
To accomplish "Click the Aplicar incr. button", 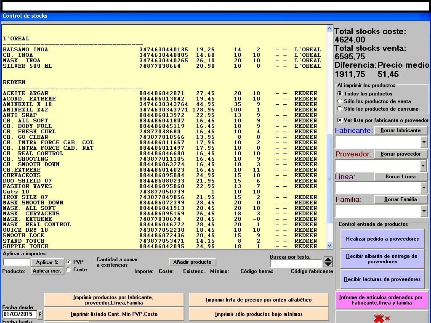I will [x=47, y=271].
